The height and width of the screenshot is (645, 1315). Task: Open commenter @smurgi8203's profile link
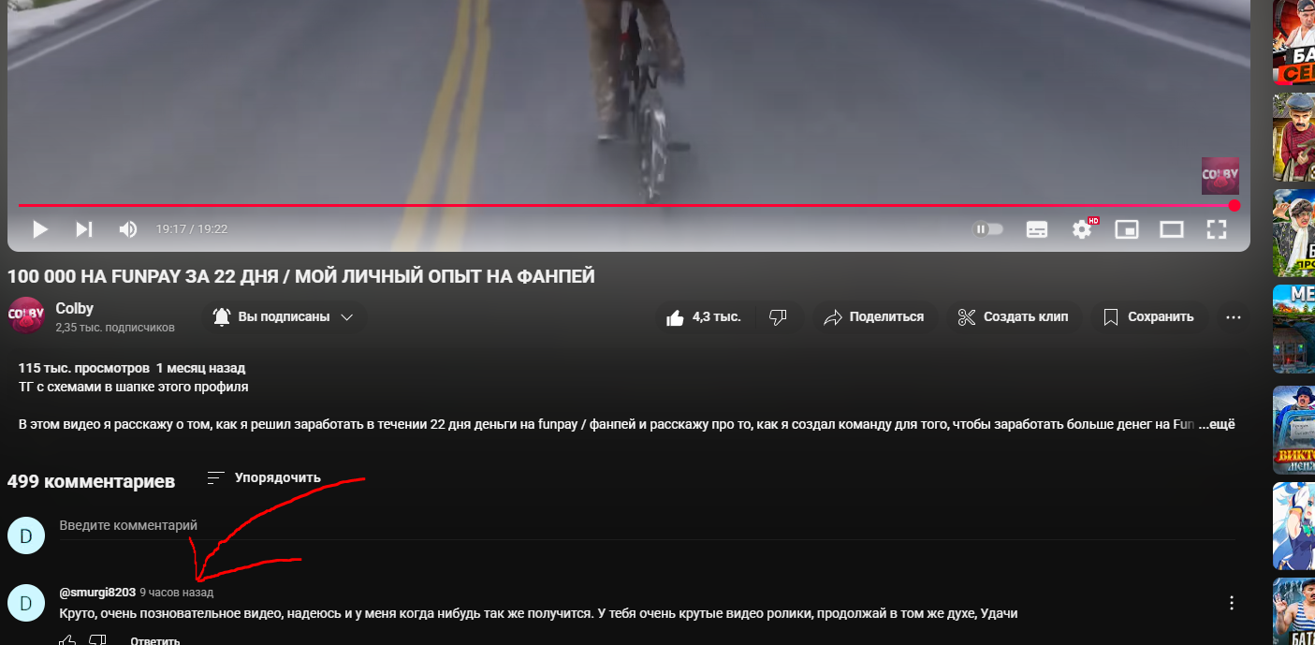pos(97,593)
